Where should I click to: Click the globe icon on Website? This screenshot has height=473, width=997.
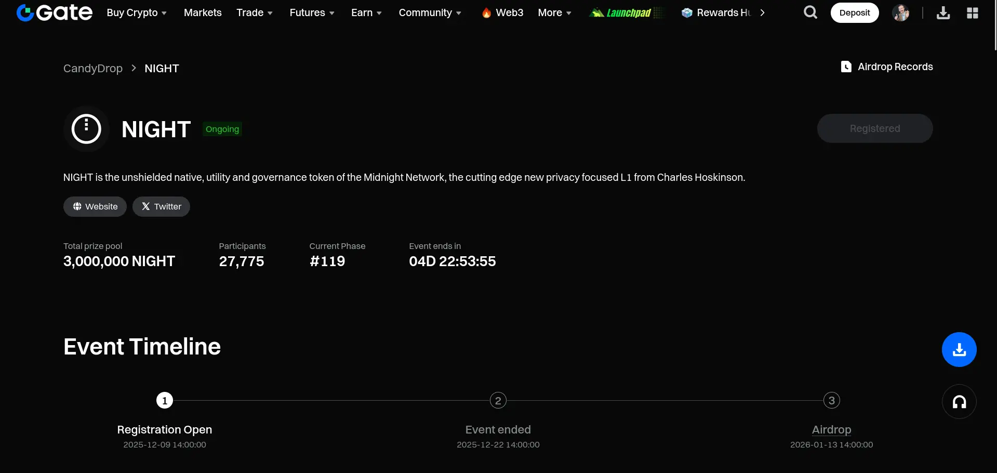coord(77,206)
